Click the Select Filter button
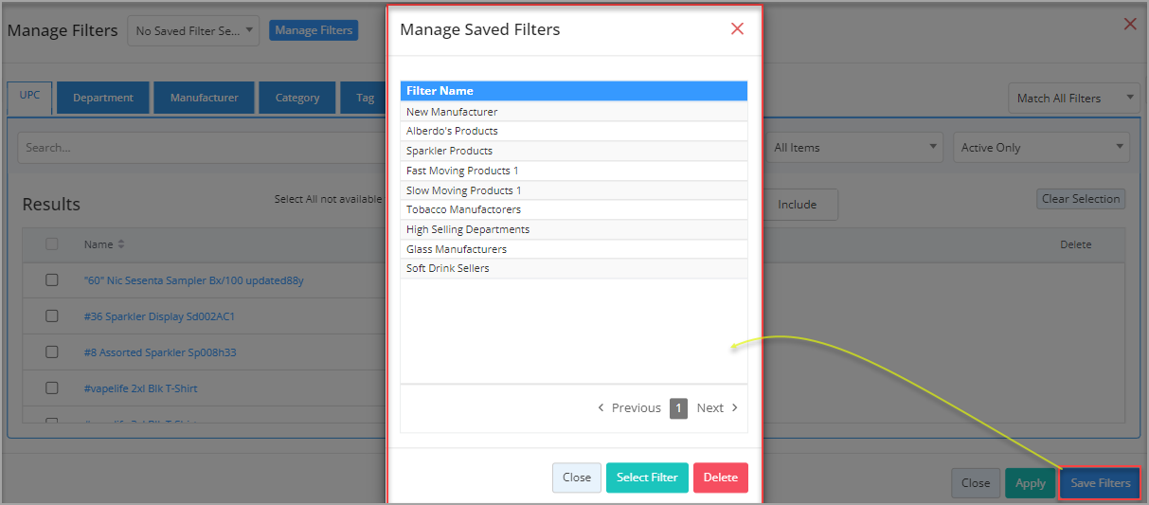 pyautogui.click(x=647, y=478)
